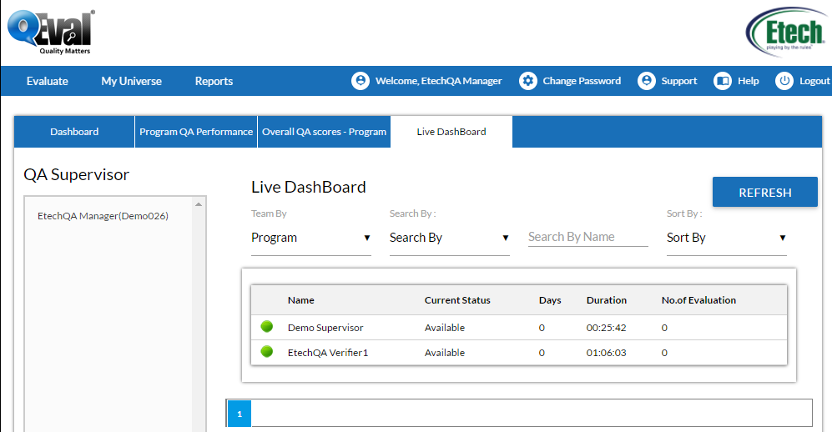This screenshot has width=832, height=432.
Task: Click the Duration column header
Action: [x=607, y=300]
